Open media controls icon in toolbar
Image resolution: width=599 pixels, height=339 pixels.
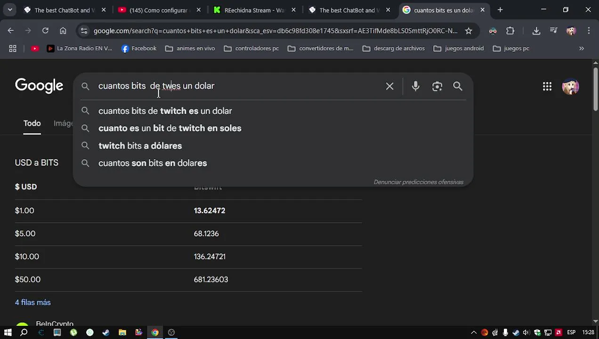[x=554, y=31]
